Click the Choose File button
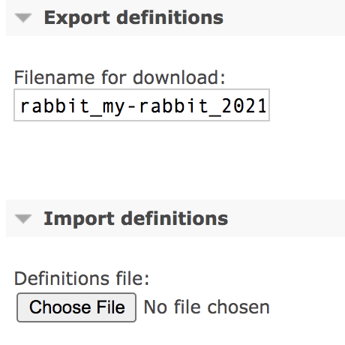345x345 pixels. click(76, 307)
